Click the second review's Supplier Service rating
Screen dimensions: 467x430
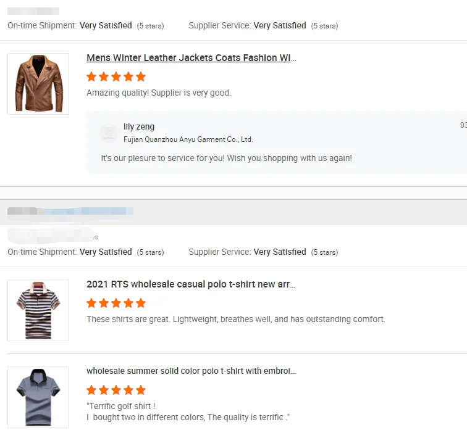pyautogui.click(x=263, y=252)
